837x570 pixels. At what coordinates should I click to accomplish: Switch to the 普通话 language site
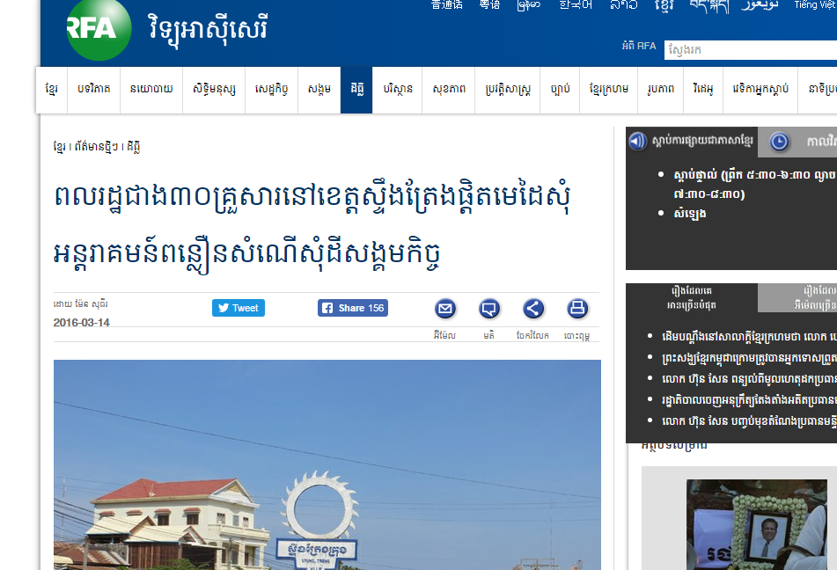[447, 4]
